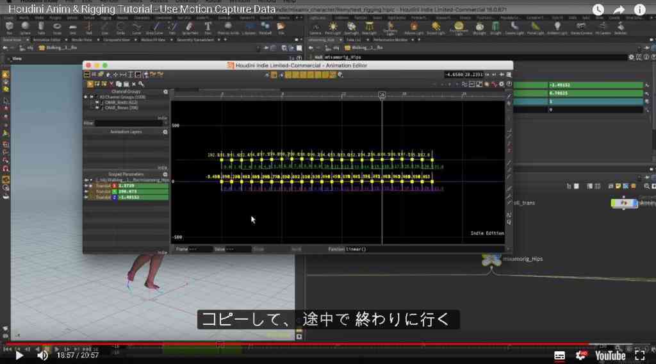Add a Spot Light from the shelf

352,28
